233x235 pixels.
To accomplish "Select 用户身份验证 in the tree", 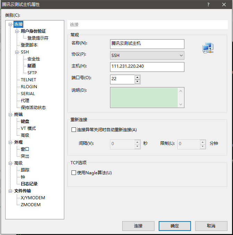I will coord(33,31).
